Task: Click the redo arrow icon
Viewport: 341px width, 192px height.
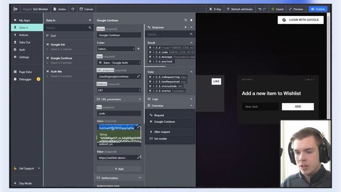Action: 264,9
